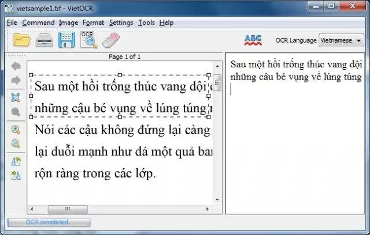Click the 'OCR completed.' status text

pyautogui.click(x=47, y=222)
